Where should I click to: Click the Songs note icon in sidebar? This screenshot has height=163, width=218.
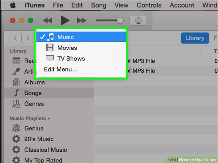click(16, 93)
